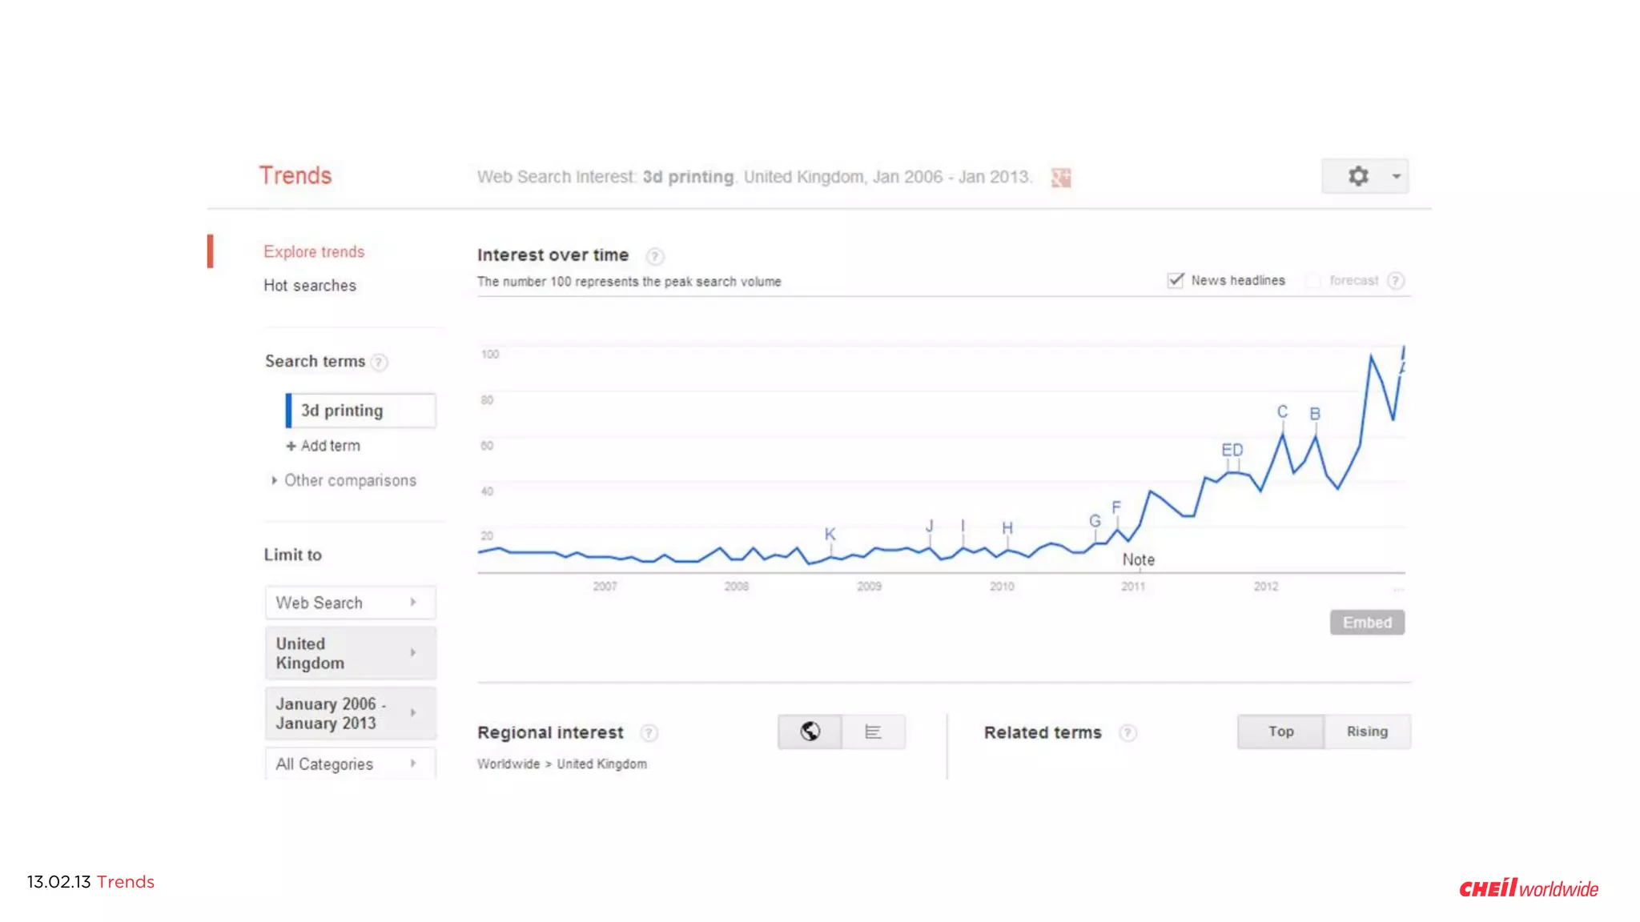Switch regional interest to globe map view

[x=810, y=732]
